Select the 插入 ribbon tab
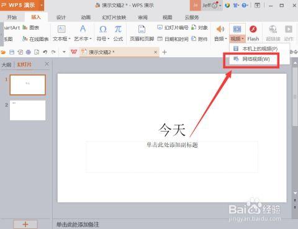The image size is (298, 229). 36,17
